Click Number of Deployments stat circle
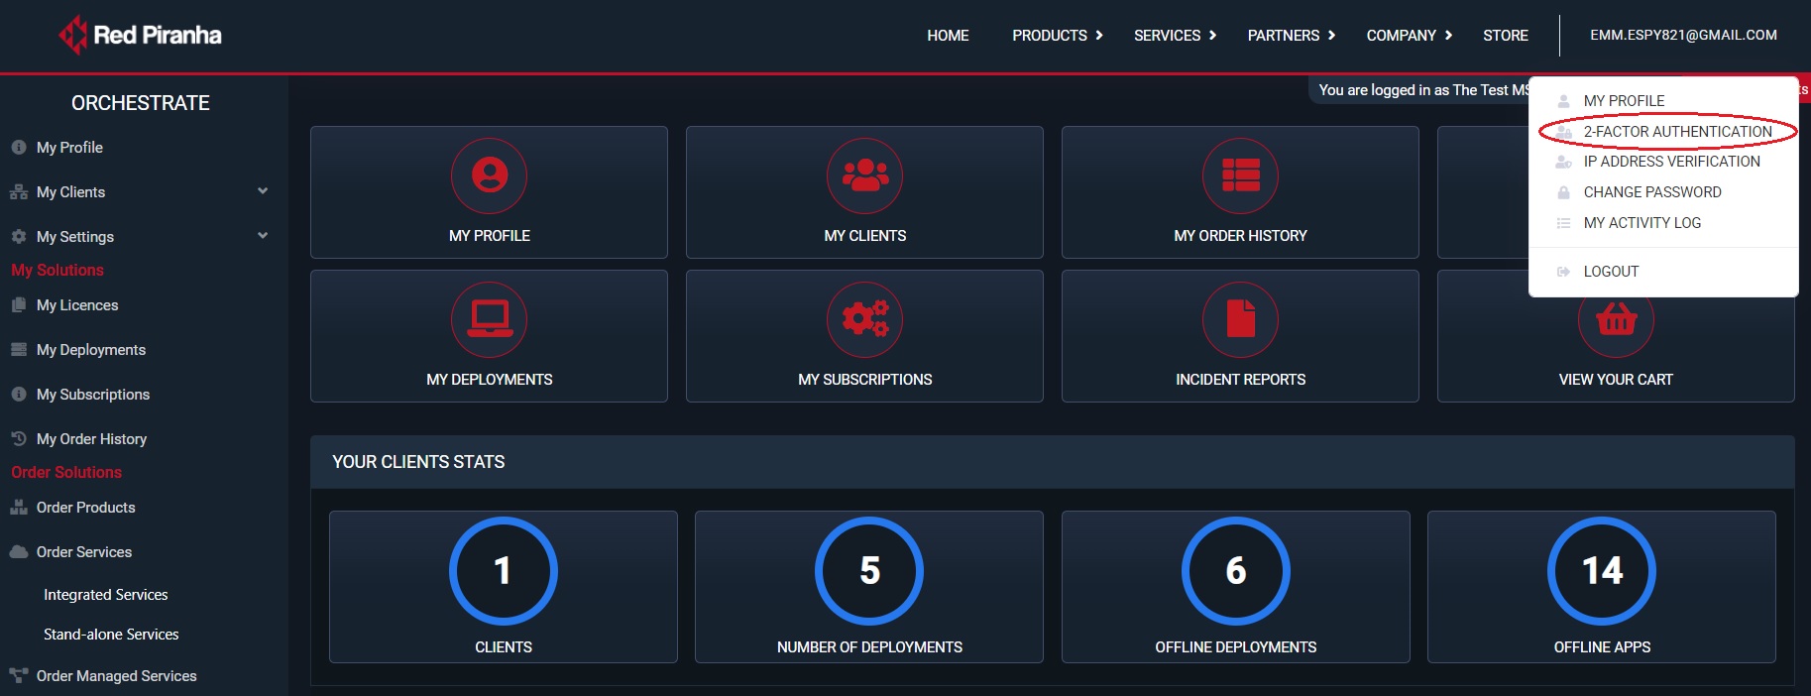The height and width of the screenshot is (696, 1811). point(869,570)
